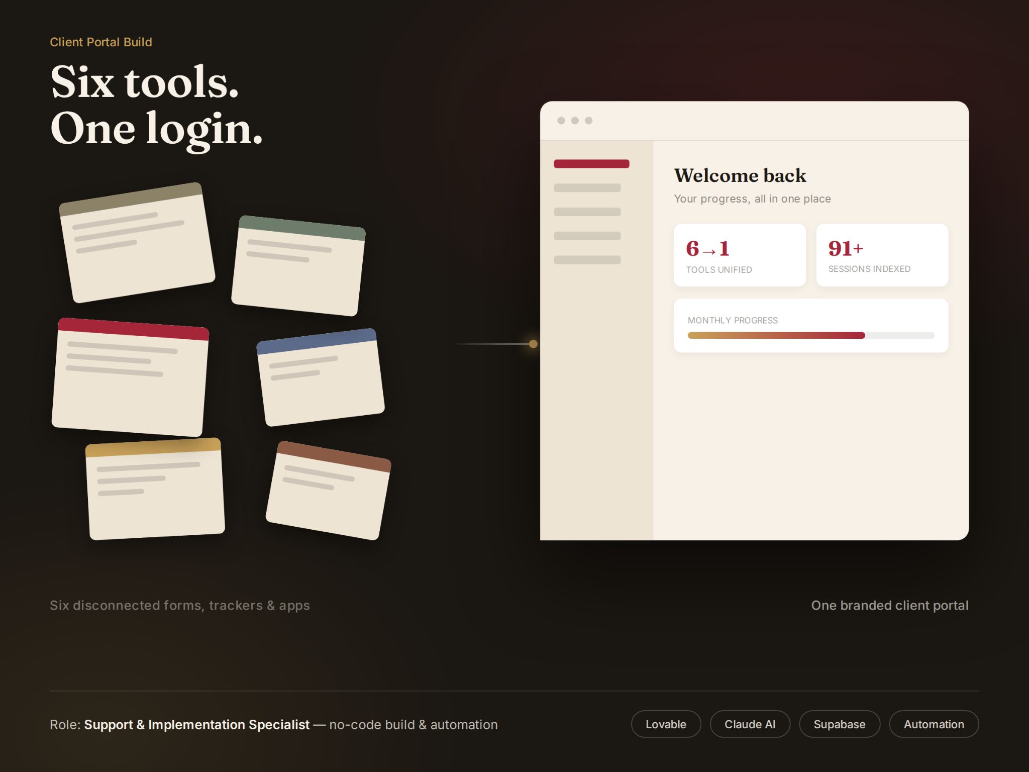Open the active red sidebar item in the portal
Viewport: 1029px width, 772px height.
(591, 164)
